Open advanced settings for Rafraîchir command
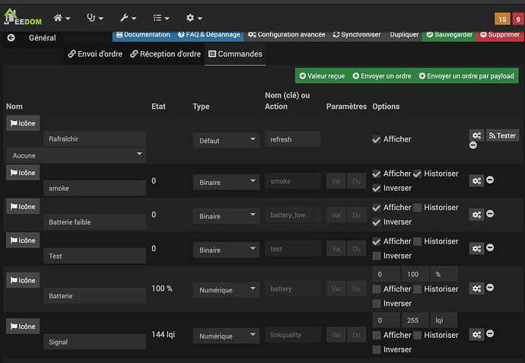The height and width of the screenshot is (363, 525). (476, 135)
